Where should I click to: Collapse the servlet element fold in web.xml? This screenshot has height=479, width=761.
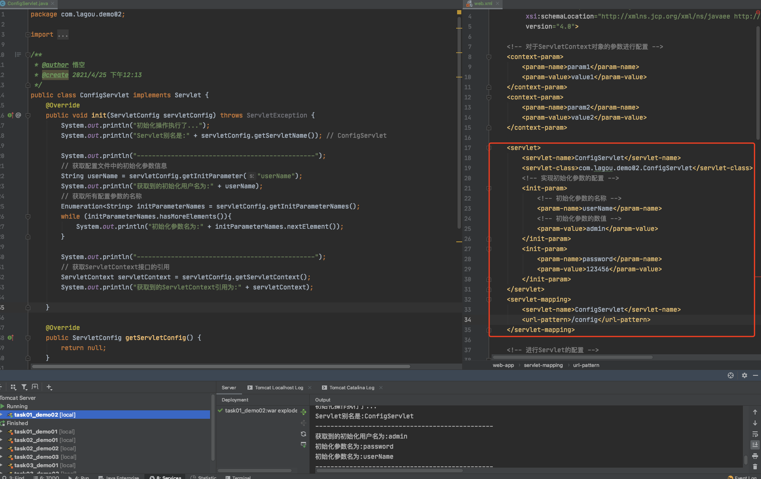click(489, 148)
